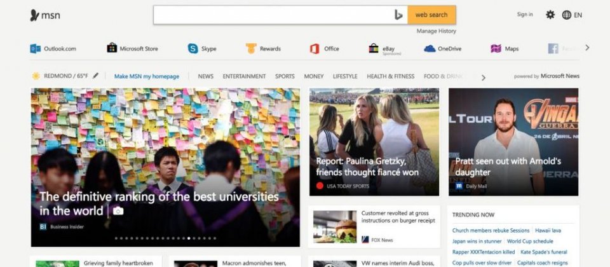Open trending topic World Cup schedule
Image resolution: width=610 pixels, height=267 pixels.
pos(530,242)
